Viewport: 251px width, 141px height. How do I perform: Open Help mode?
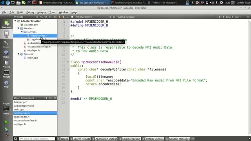pyautogui.click(x=6, y=84)
